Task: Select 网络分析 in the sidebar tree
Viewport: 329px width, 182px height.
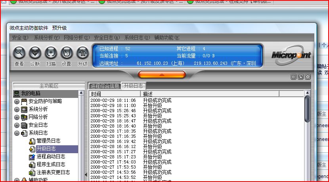Action: (x=38, y=117)
